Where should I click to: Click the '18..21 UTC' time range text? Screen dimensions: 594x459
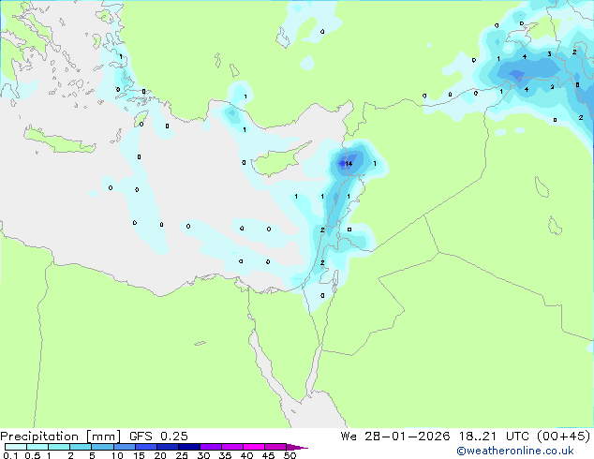click(x=494, y=436)
